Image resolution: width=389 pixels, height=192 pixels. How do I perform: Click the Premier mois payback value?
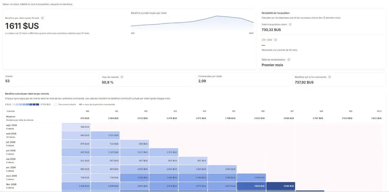tap(272, 65)
